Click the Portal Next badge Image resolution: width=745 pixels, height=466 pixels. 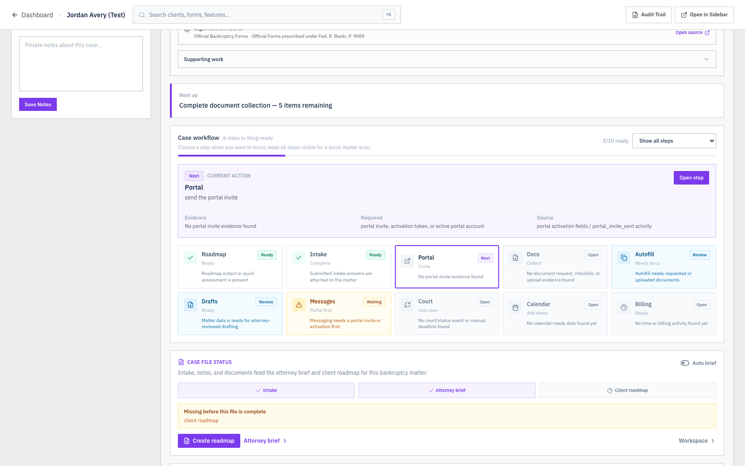tap(485, 258)
